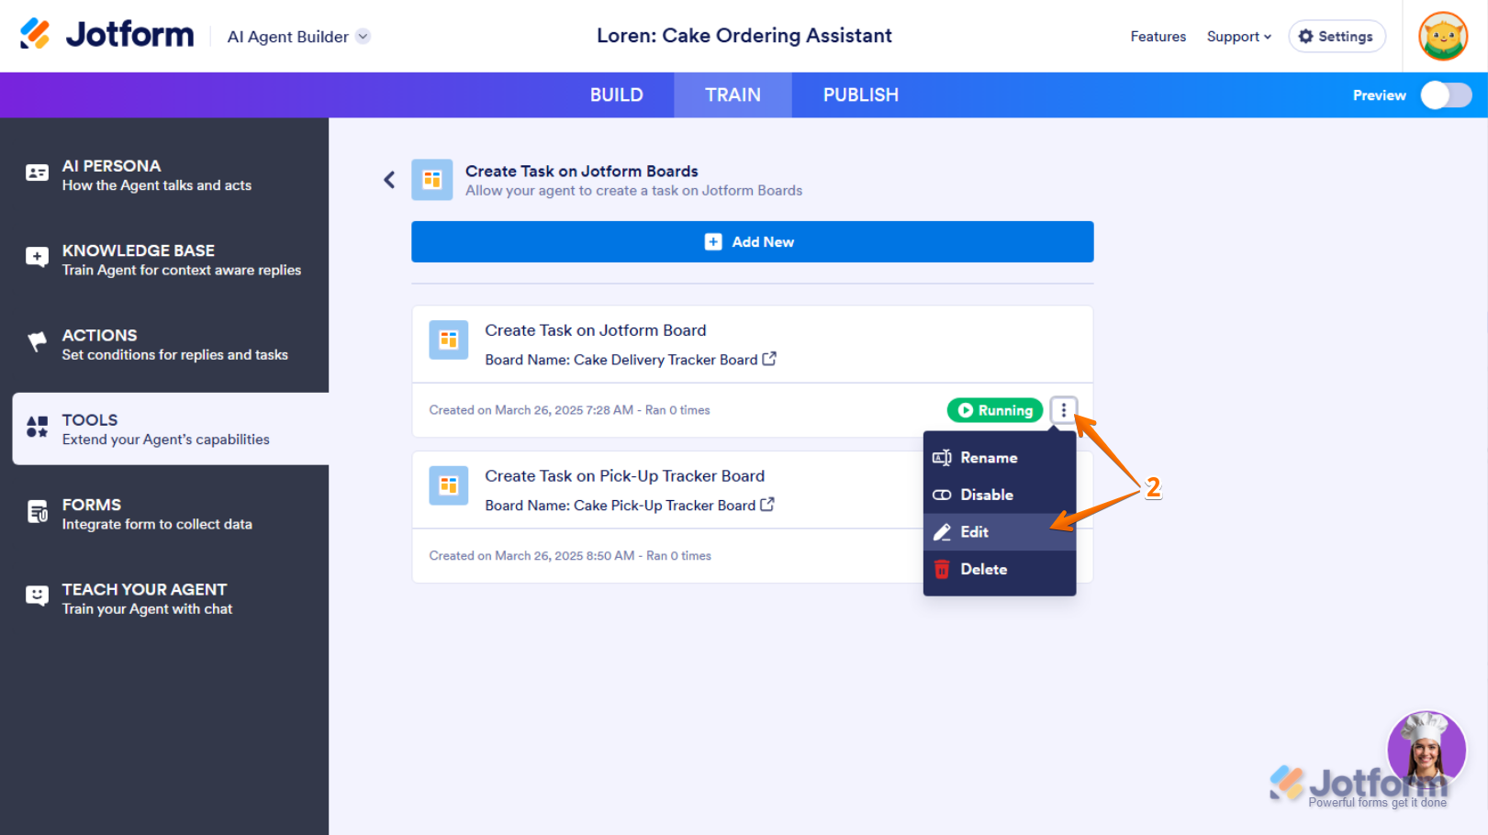
Task: Click the board icon of Pick-Up Tracker task
Action: 449,485
